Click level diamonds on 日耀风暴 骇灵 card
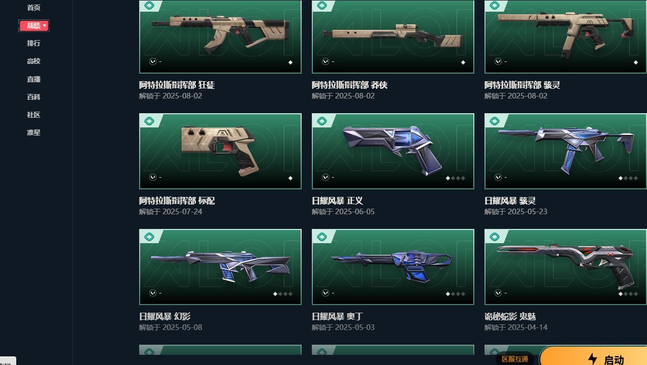Viewport: 647px width, 365px height. pos(629,178)
